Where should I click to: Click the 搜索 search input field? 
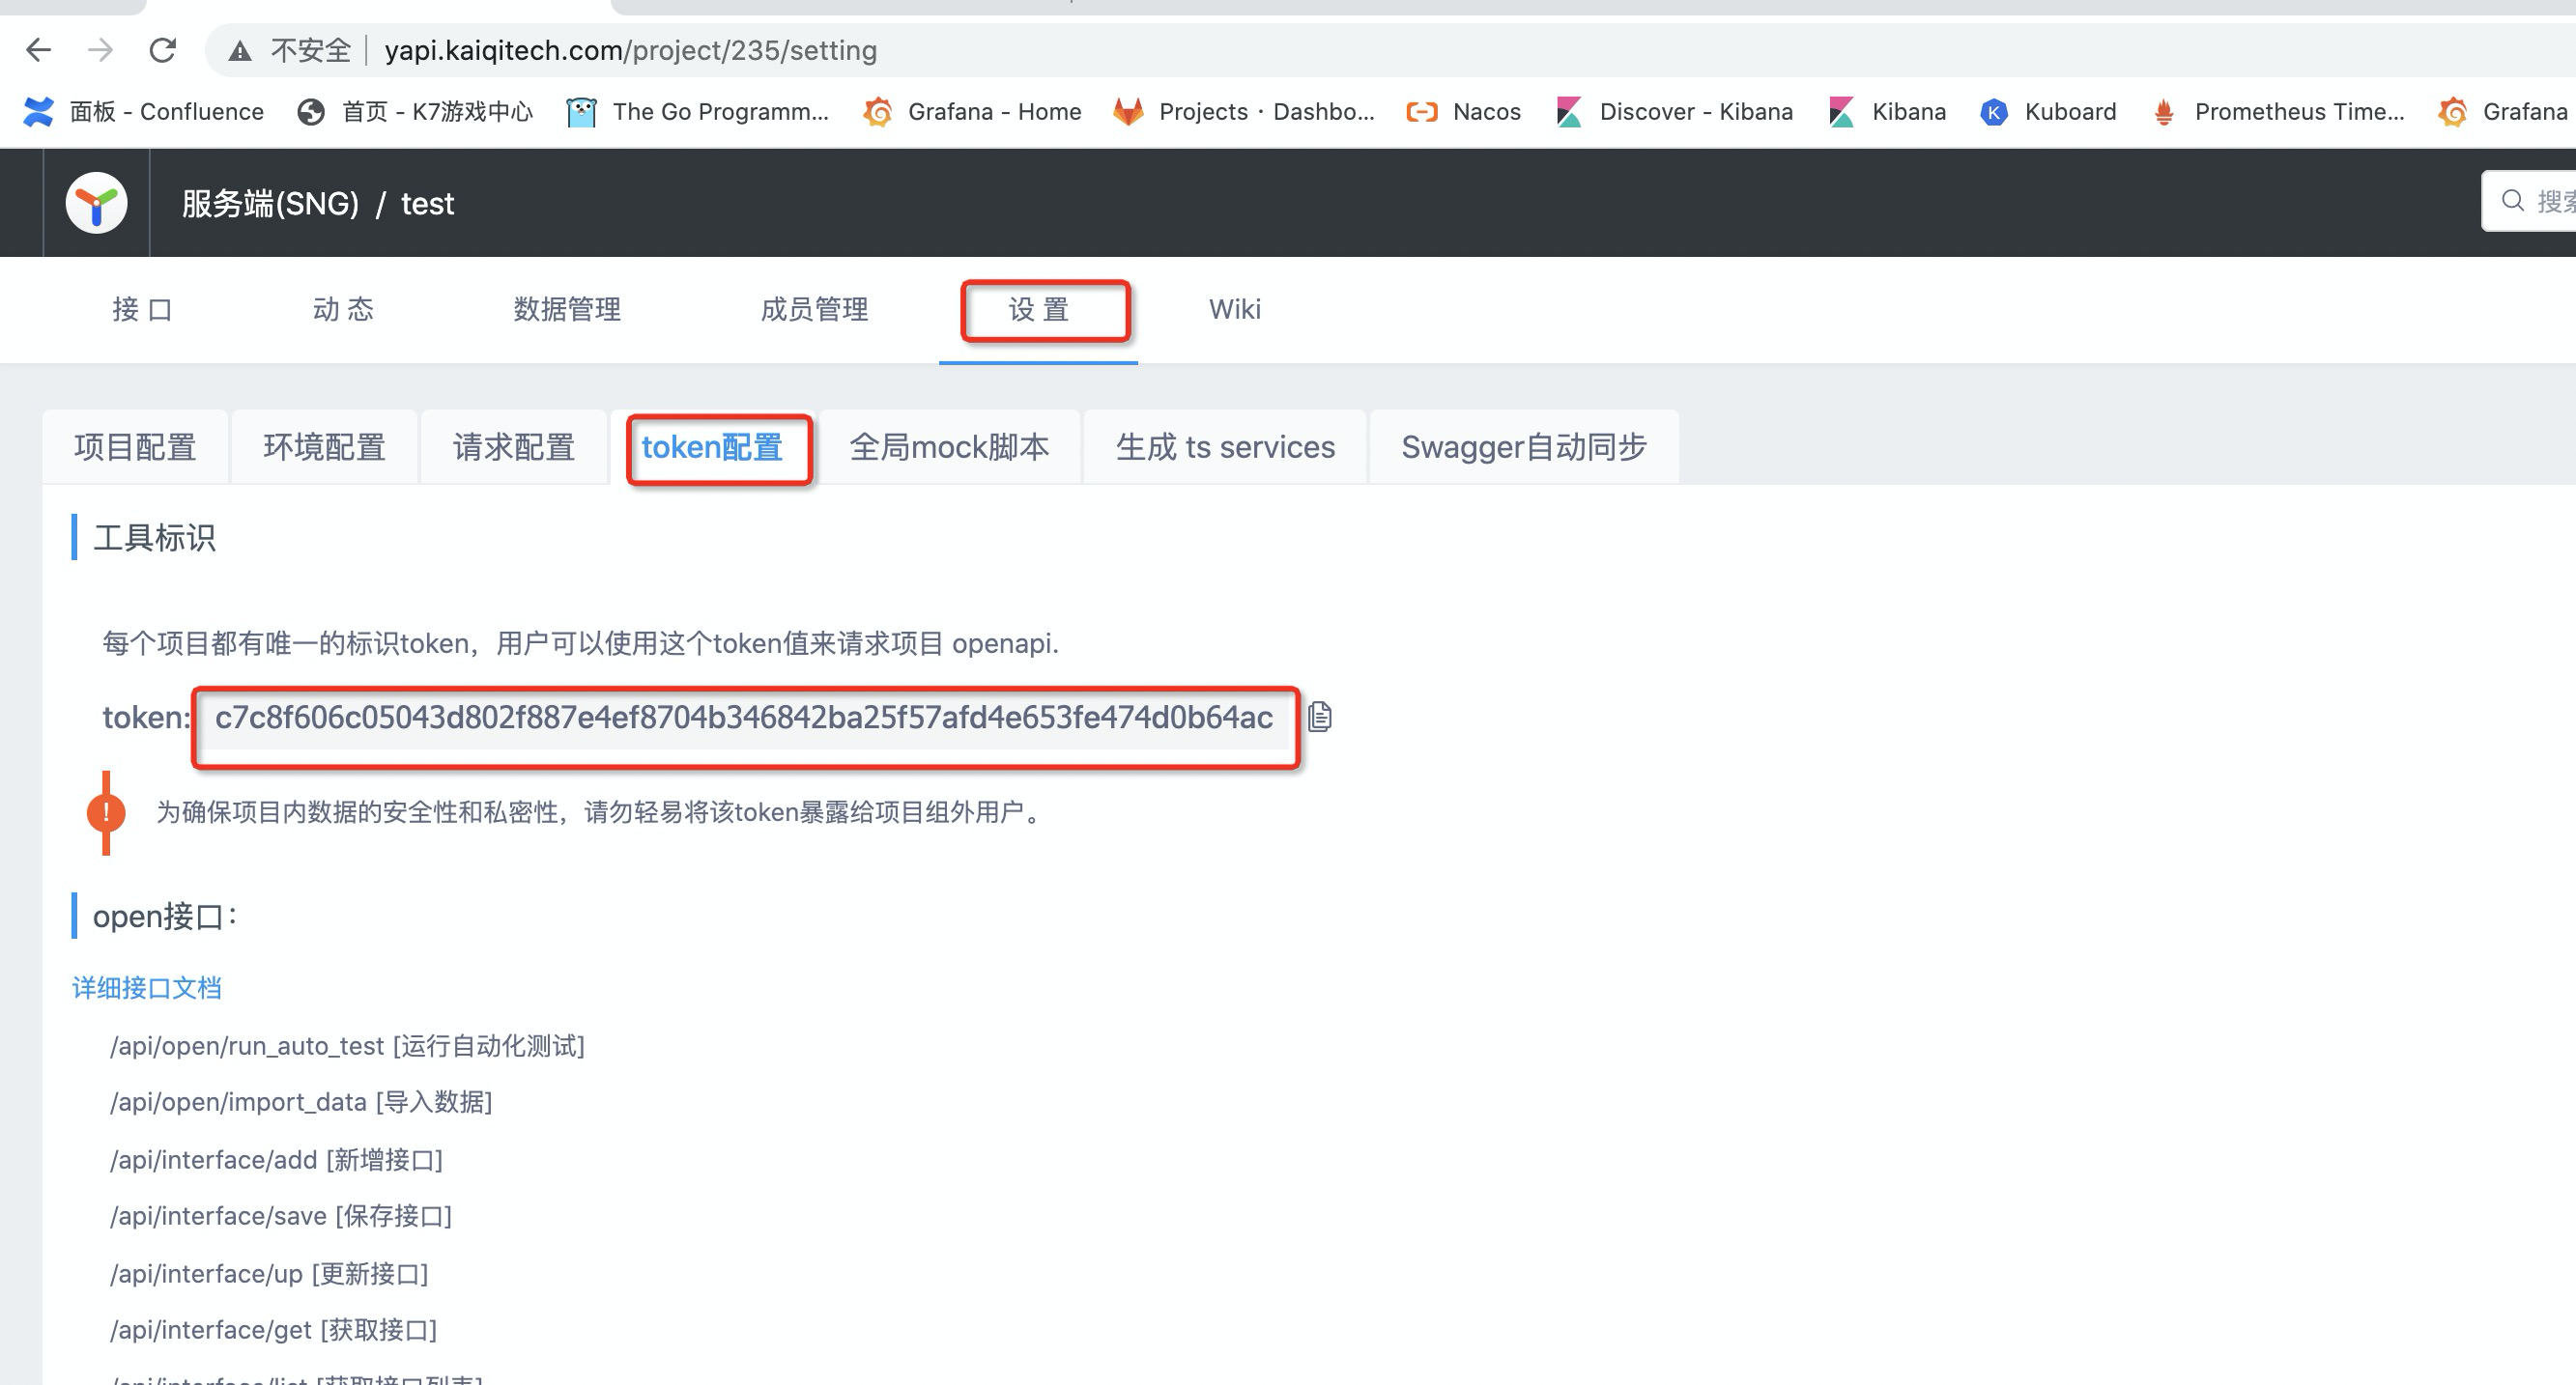(x=2530, y=201)
